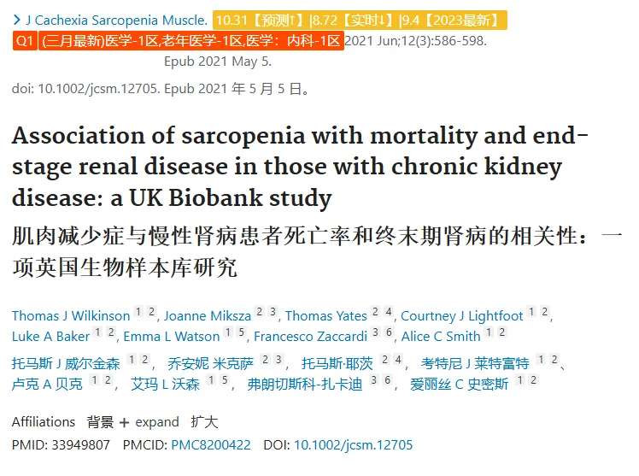This screenshot has height=476, width=639.
Task: Open author Joanne Miksza
Action: click(x=208, y=316)
